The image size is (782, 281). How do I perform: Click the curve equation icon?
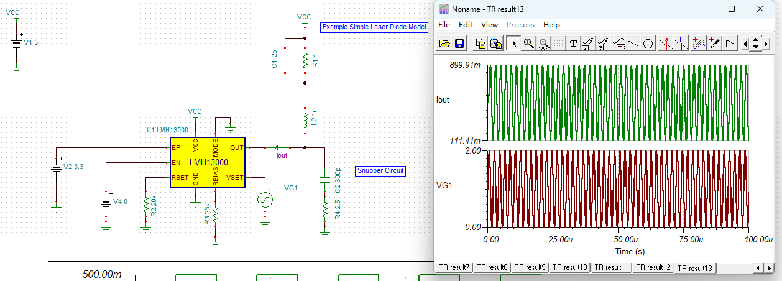tap(618, 44)
